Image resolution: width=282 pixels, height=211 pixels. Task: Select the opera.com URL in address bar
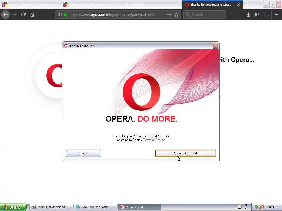coord(113,15)
